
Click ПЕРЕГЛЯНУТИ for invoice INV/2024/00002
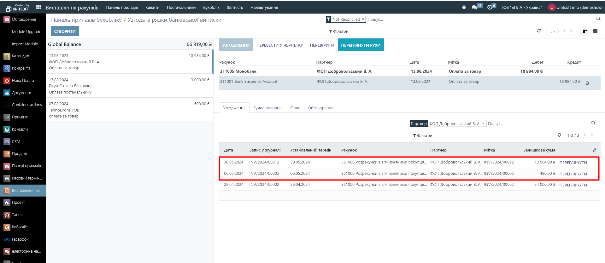click(x=573, y=185)
